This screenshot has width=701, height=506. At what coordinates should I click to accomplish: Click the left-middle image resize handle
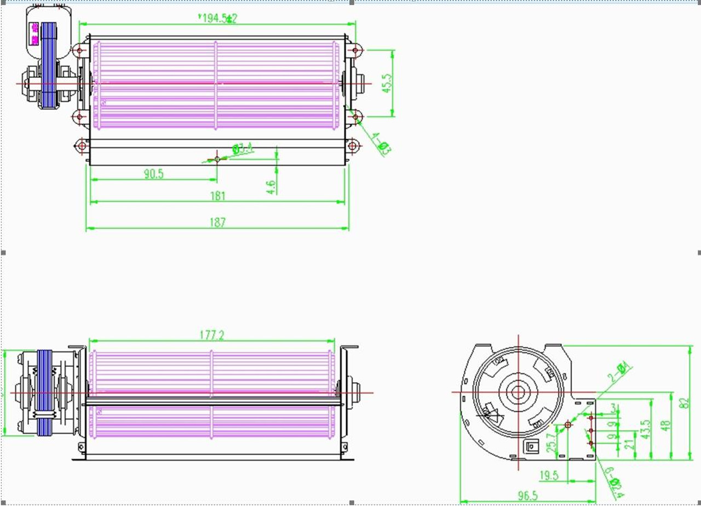click(x=3, y=253)
